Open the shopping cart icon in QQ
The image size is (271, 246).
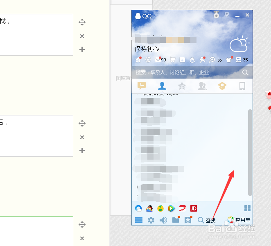(x=173, y=60)
